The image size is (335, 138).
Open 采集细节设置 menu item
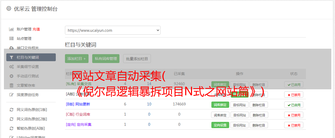click(x=28, y=67)
